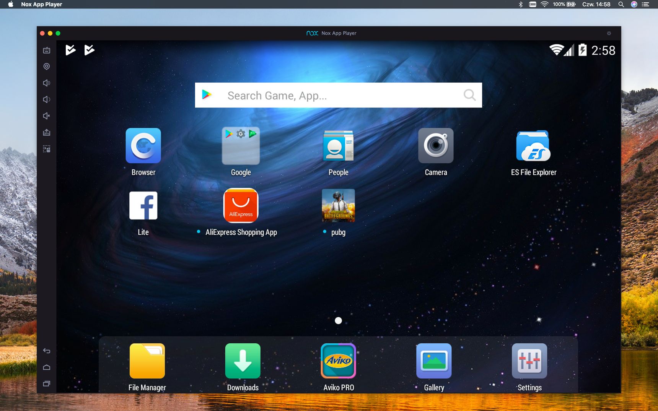The height and width of the screenshot is (411, 658).
Task: Open macOS Notification Center icon
Action: click(645, 4)
